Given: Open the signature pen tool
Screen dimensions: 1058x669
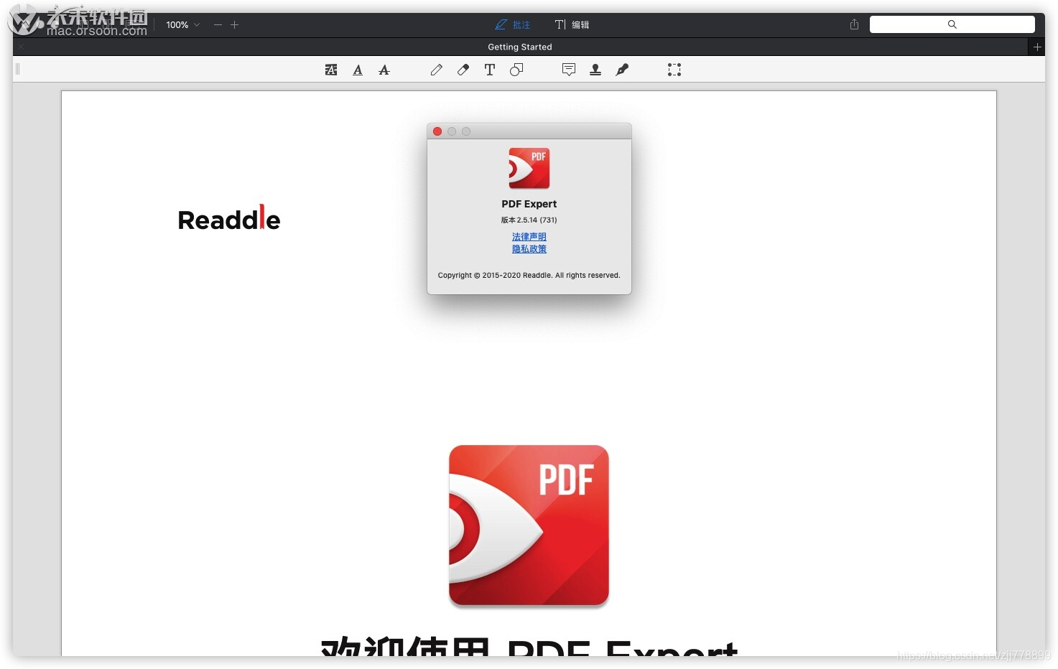Looking at the screenshot, I should (x=622, y=70).
